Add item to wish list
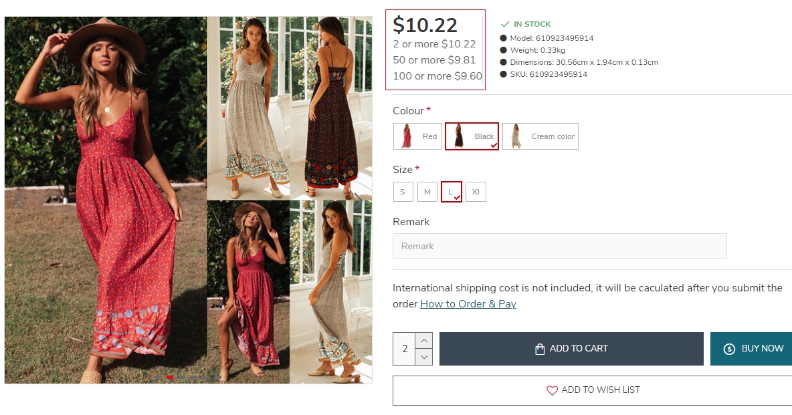Viewport: 792px width, 415px height. coord(593,390)
